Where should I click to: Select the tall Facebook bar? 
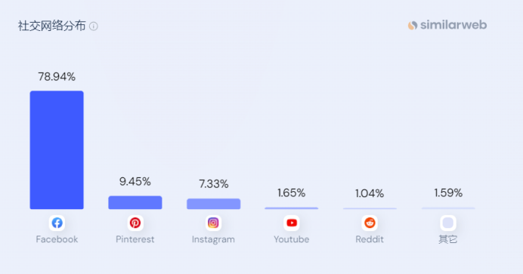pos(57,149)
